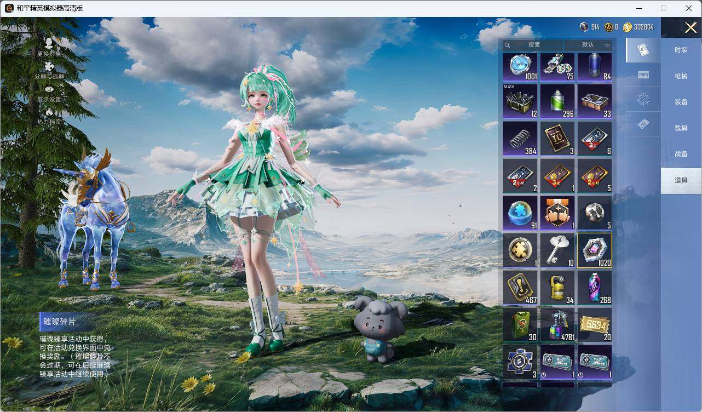
Task: Select the silver 2小时 x2 card with count 2
Action: [520, 175]
